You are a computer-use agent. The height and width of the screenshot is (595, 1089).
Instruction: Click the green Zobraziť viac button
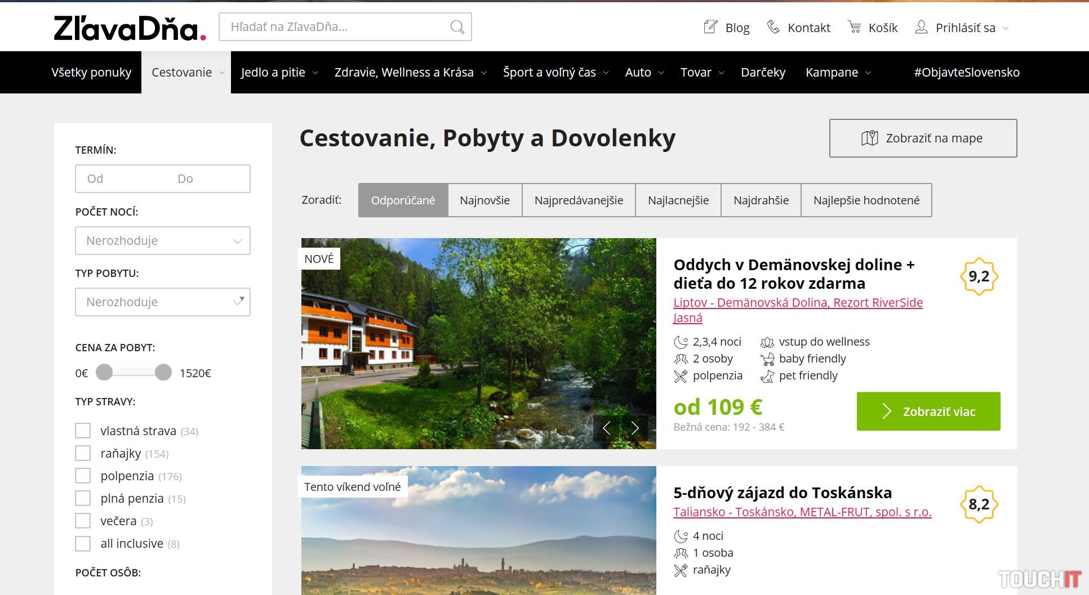(x=928, y=411)
